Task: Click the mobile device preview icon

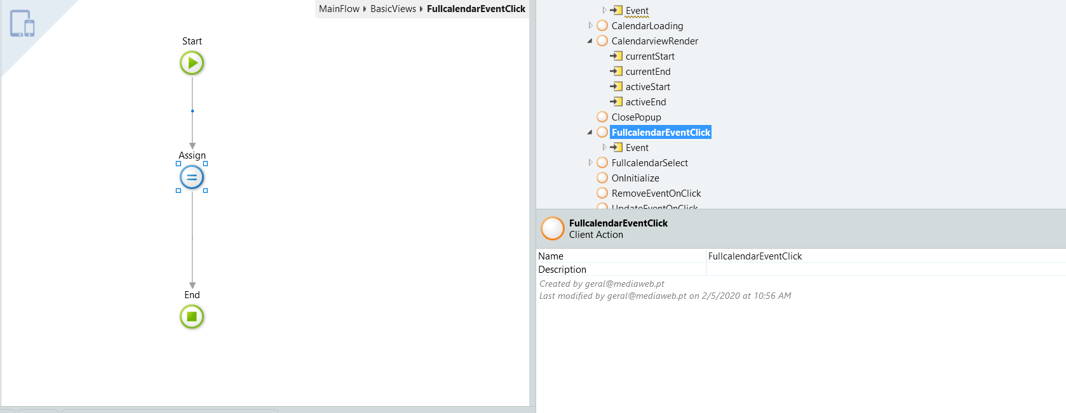Action: click(x=22, y=23)
